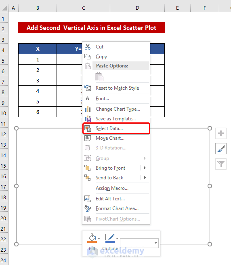Open the Font... dialog entry
Image resolution: width=231 pixels, height=265 pixels.
point(116,98)
